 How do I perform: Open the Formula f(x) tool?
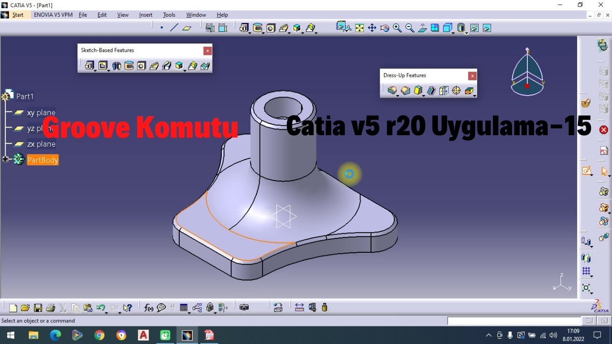(x=149, y=308)
